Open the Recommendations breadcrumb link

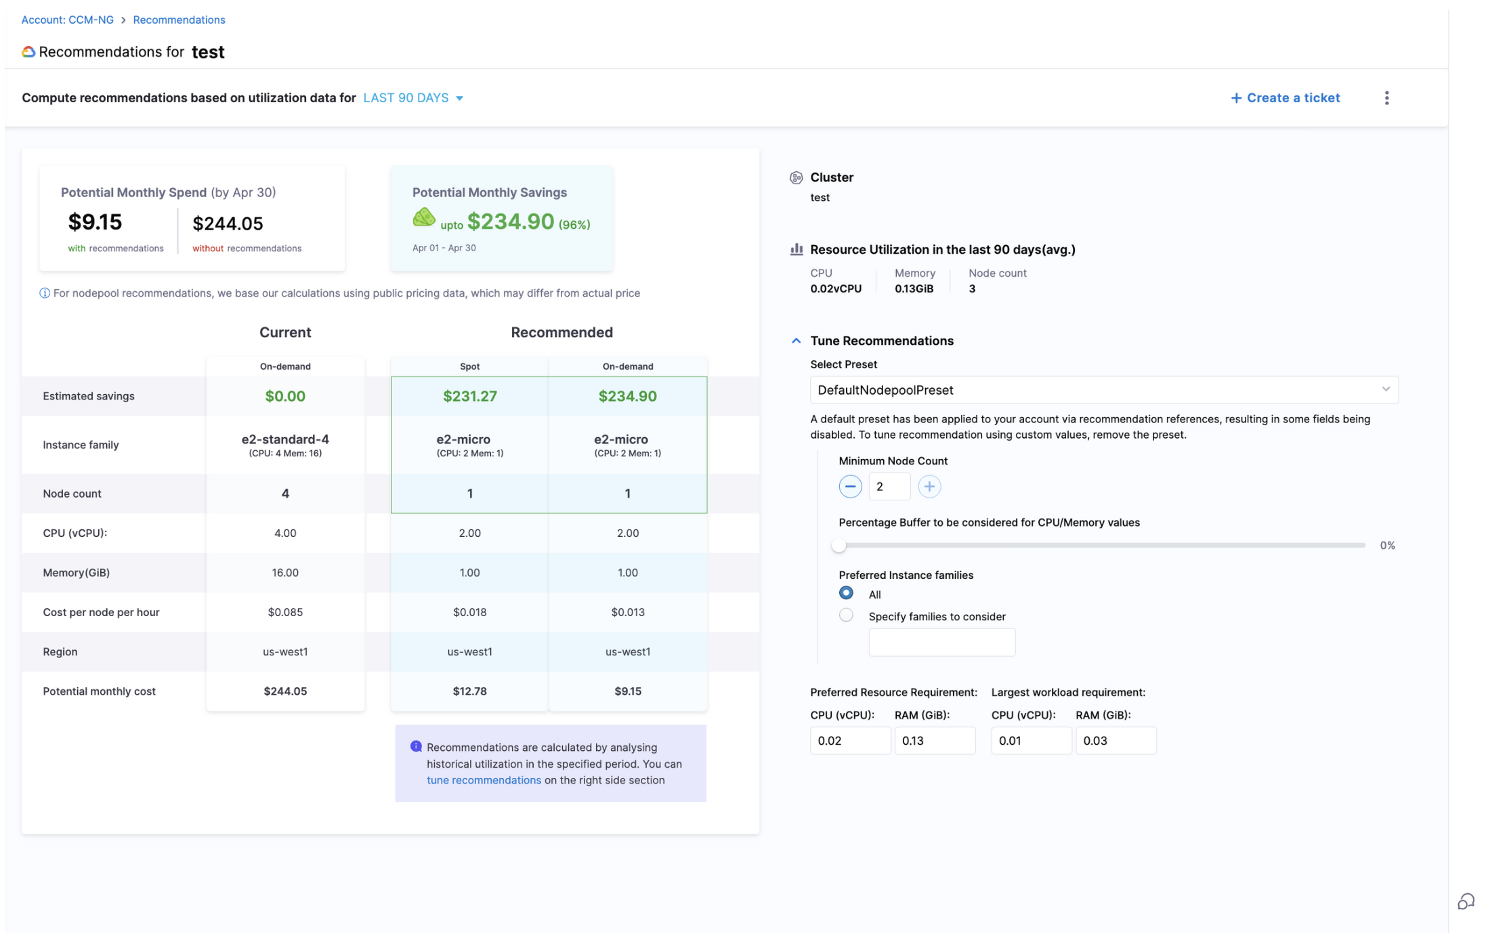(179, 20)
